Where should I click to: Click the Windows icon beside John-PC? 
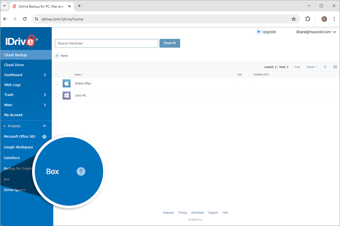pos(66,96)
